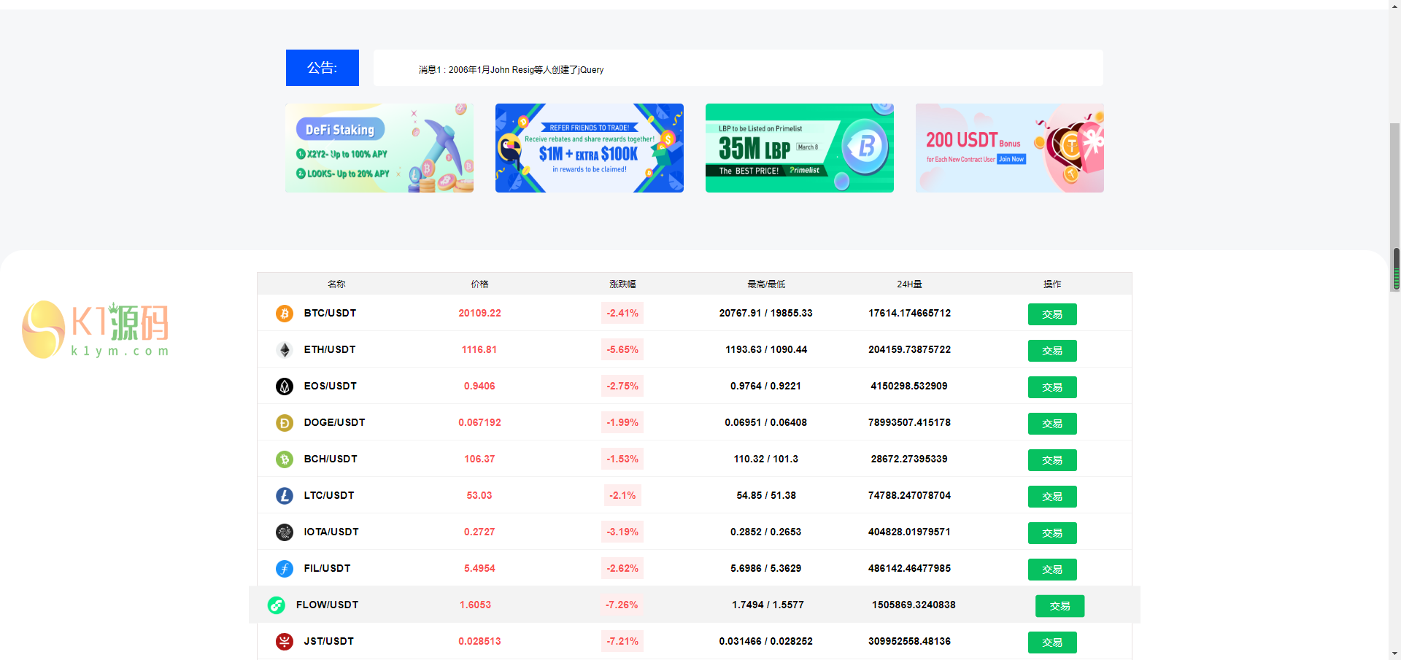Click the 价格 column header
The height and width of the screenshot is (660, 1401).
[x=479, y=284]
